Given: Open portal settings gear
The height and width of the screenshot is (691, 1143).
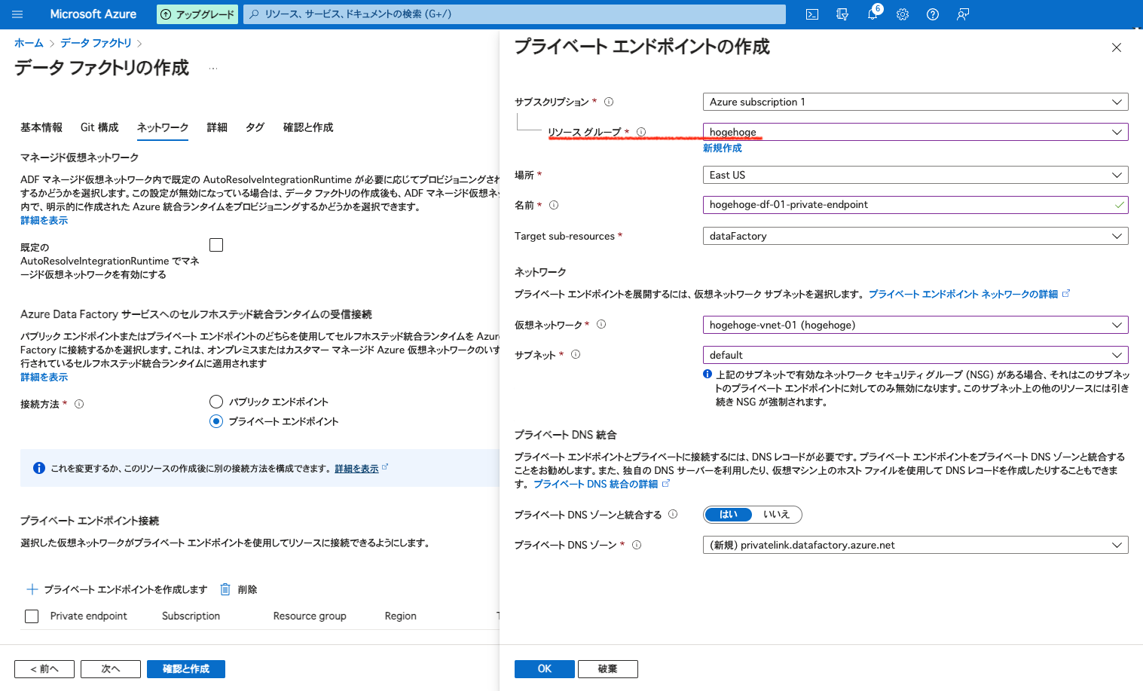Looking at the screenshot, I should pyautogui.click(x=903, y=14).
